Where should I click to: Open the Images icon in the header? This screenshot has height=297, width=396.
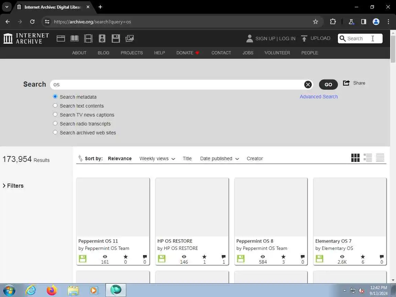130,38
